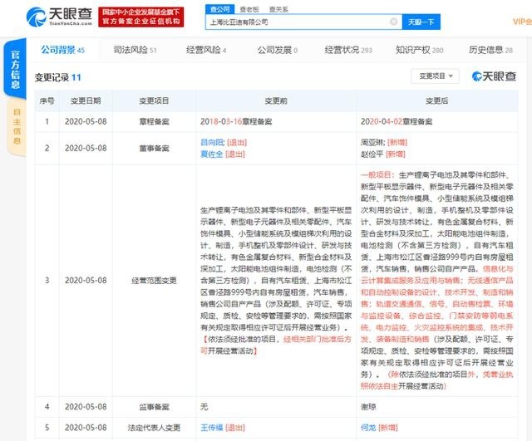Open the 王传福 legal representative link
This screenshot has width=532, height=441.
click(x=212, y=428)
